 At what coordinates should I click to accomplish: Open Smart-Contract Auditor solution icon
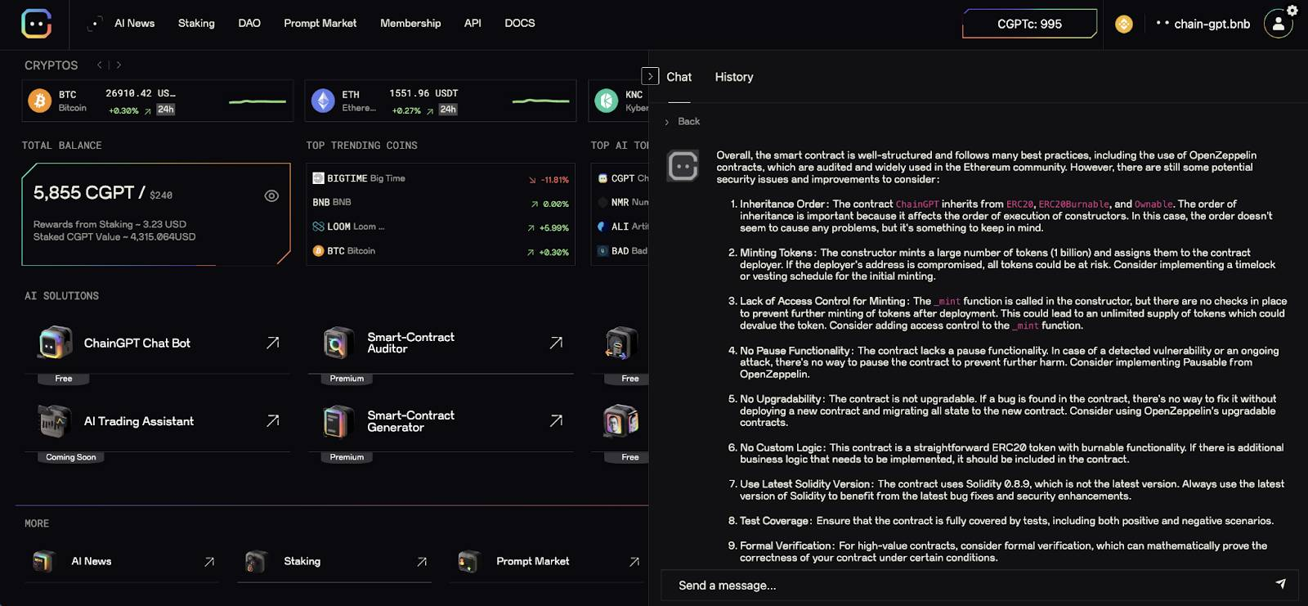(338, 343)
